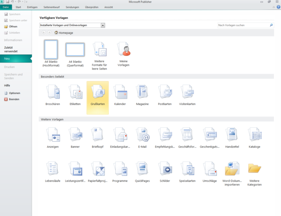Open the Postkarten template category
281x216 pixels.
(165, 95)
